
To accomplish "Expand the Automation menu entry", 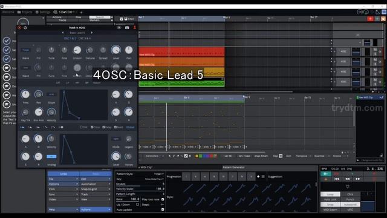I will (96, 184).
